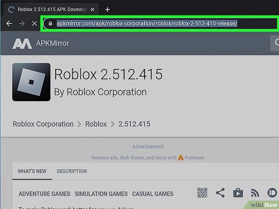Open By Roblox Corporation developer link
Image resolution: width=279 pixels, height=209 pixels.
100,92
